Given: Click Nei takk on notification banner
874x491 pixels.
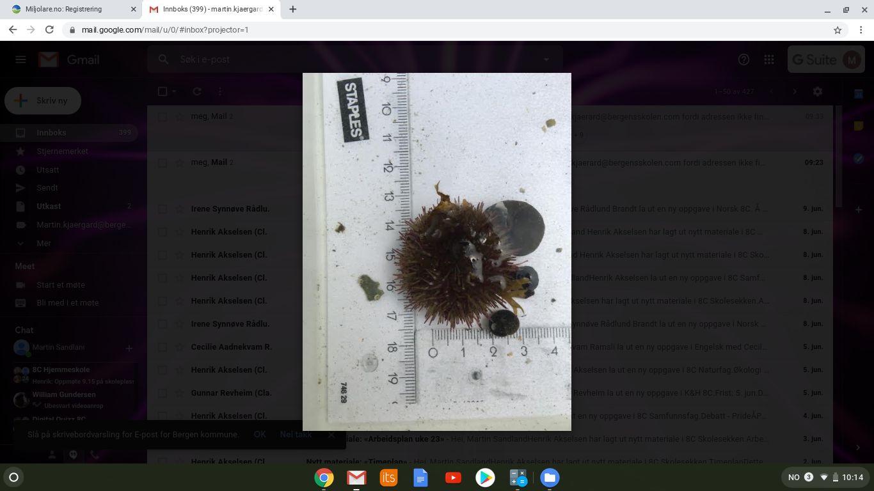Looking at the screenshot, I should pyautogui.click(x=296, y=434).
